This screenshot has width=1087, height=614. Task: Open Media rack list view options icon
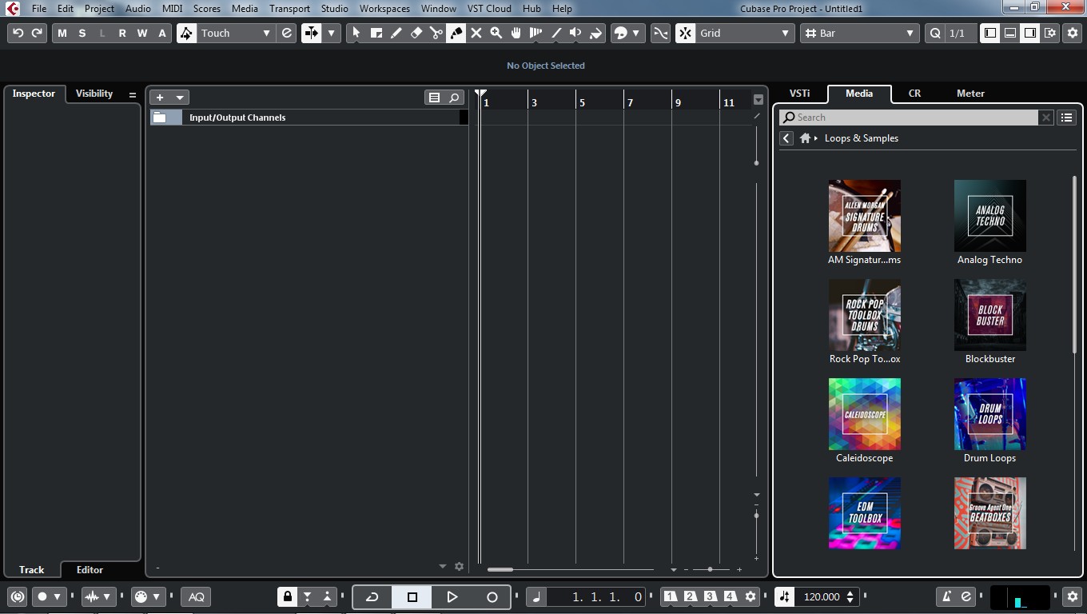[1066, 118]
